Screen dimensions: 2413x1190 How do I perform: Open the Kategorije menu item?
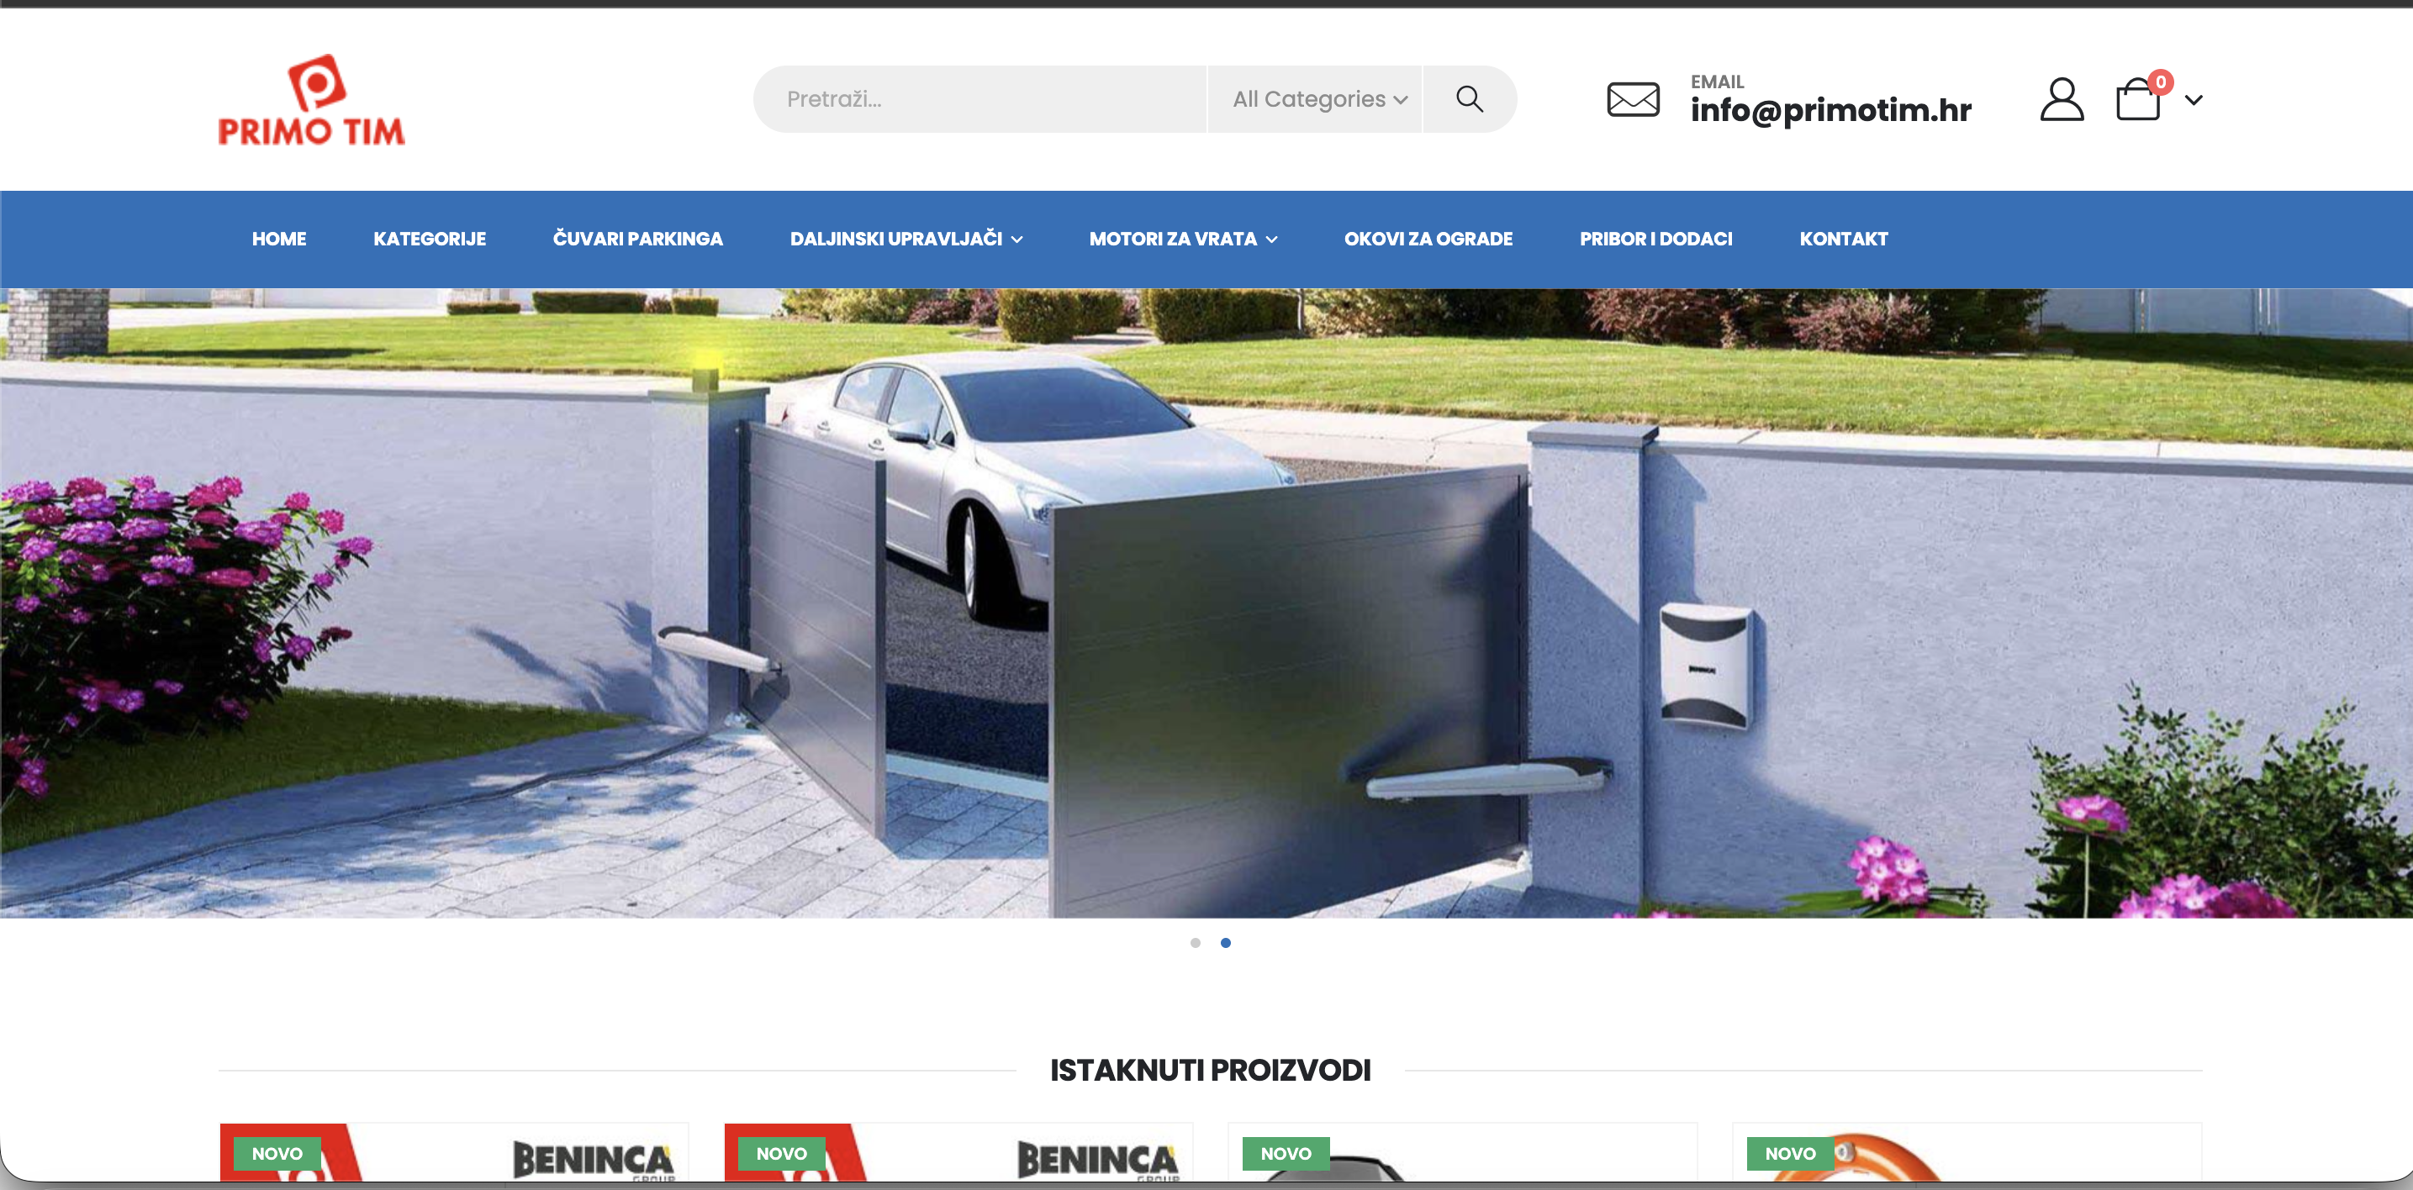pos(430,239)
